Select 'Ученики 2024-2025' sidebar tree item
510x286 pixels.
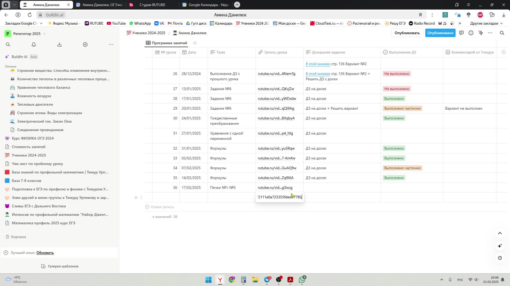(29, 155)
